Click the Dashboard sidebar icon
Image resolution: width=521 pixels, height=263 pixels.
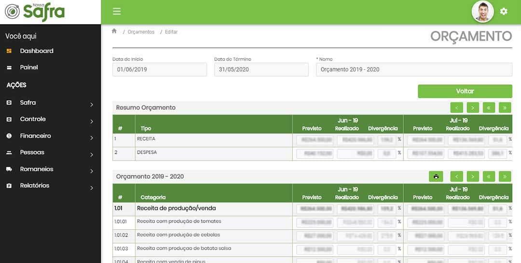coord(9,51)
